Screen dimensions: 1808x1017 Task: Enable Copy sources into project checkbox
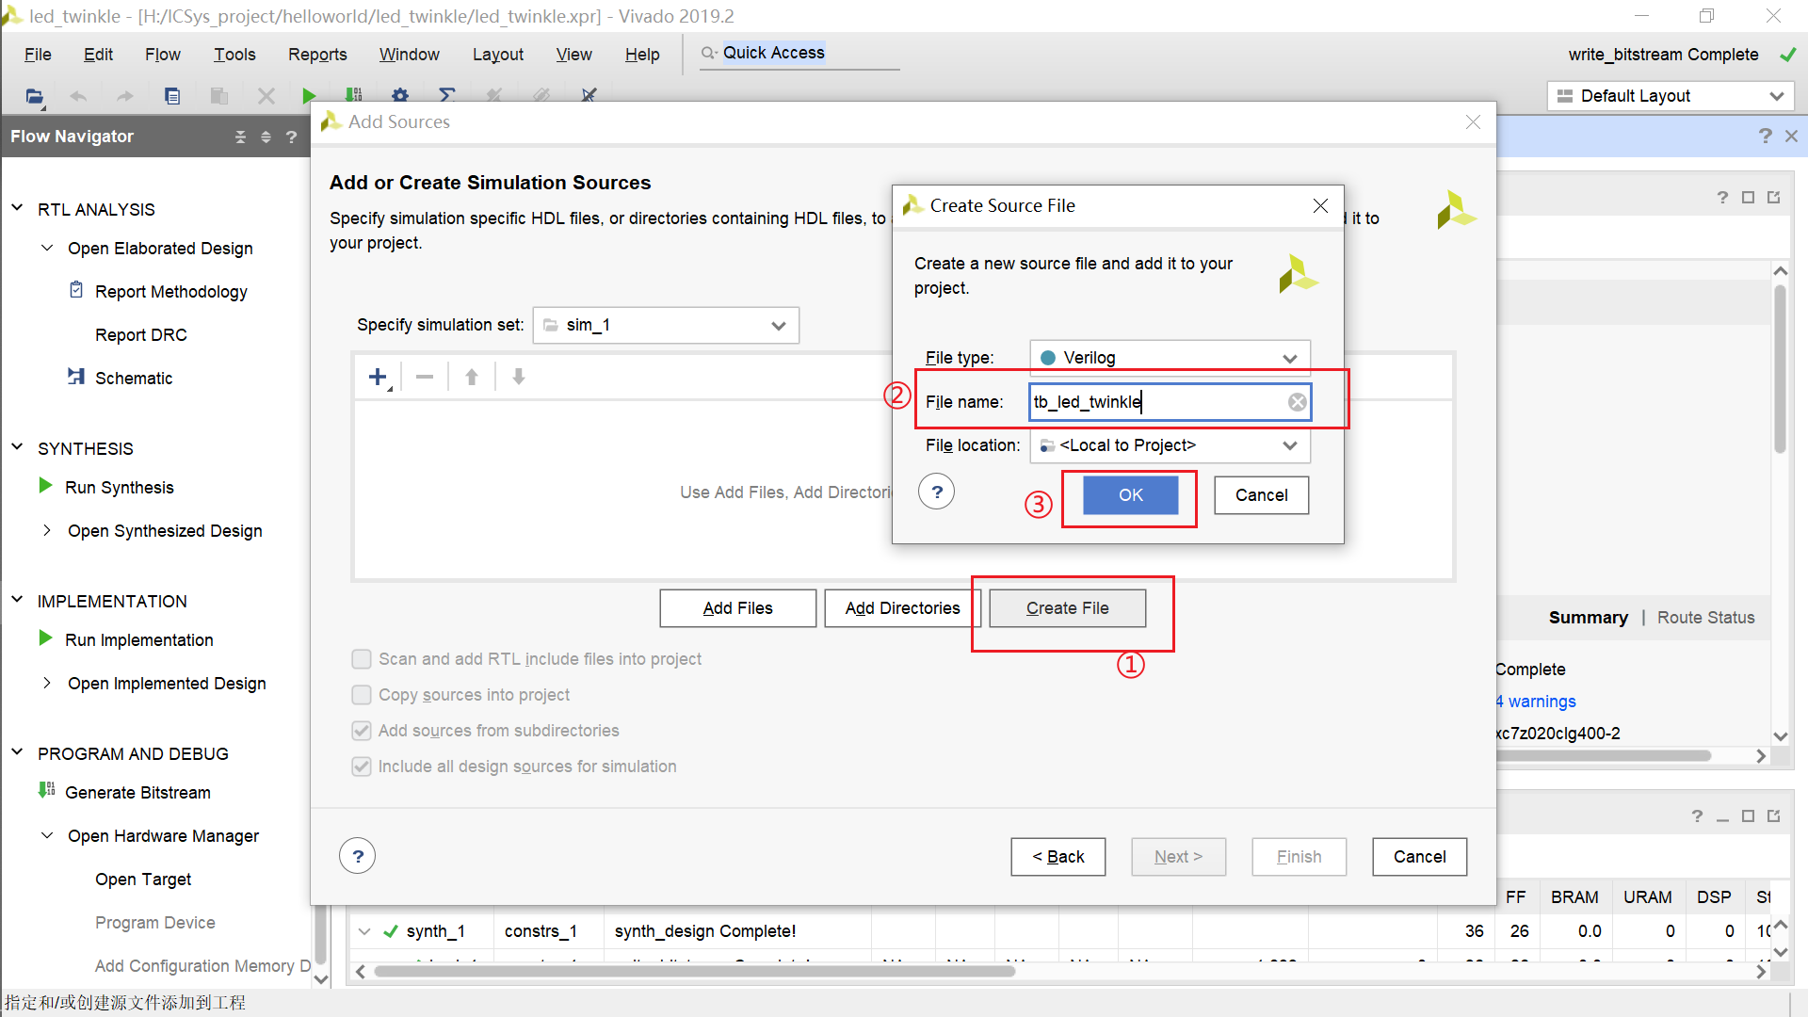click(362, 695)
